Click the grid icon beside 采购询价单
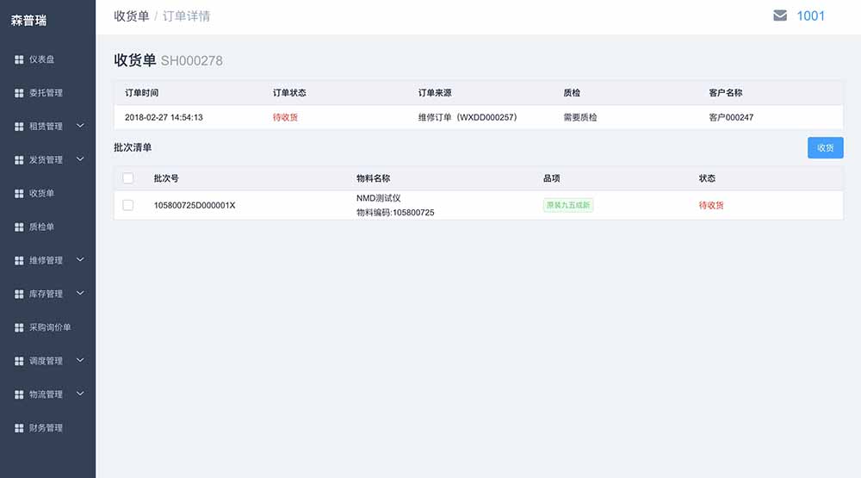The height and width of the screenshot is (478, 861). click(x=19, y=328)
